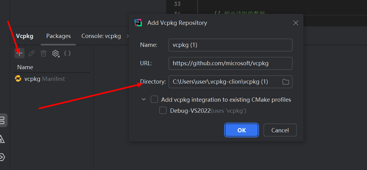Viewport: 367px width, 170px height.
Task: Click the pencil edit repository icon
Action: (x=32, y=53)
